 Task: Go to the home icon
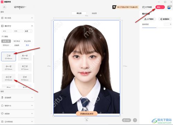coord(4,7)
